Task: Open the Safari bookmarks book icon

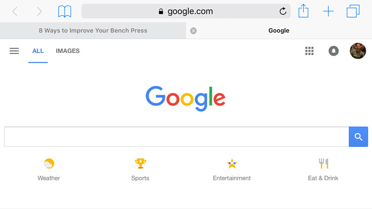Action: point(65,11)
